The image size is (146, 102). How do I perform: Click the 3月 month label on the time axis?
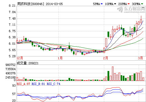(140, 58)
